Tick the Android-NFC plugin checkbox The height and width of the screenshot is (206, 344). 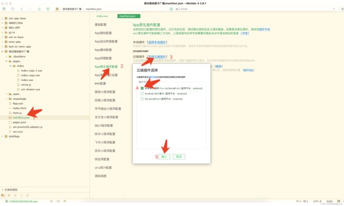tap(142, 93)
